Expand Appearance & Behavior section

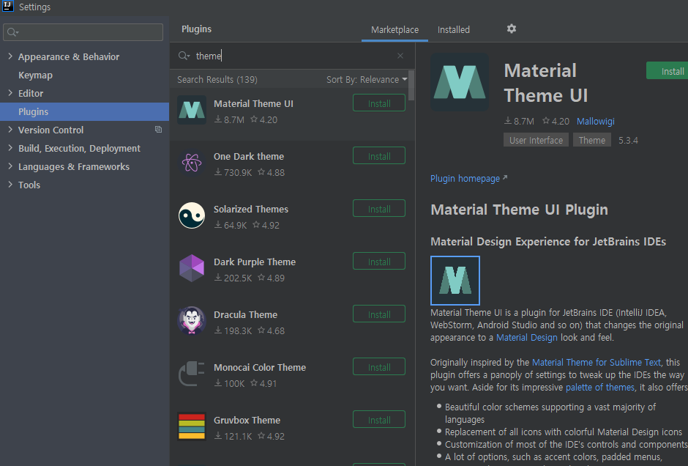click(x=10, y=56)
